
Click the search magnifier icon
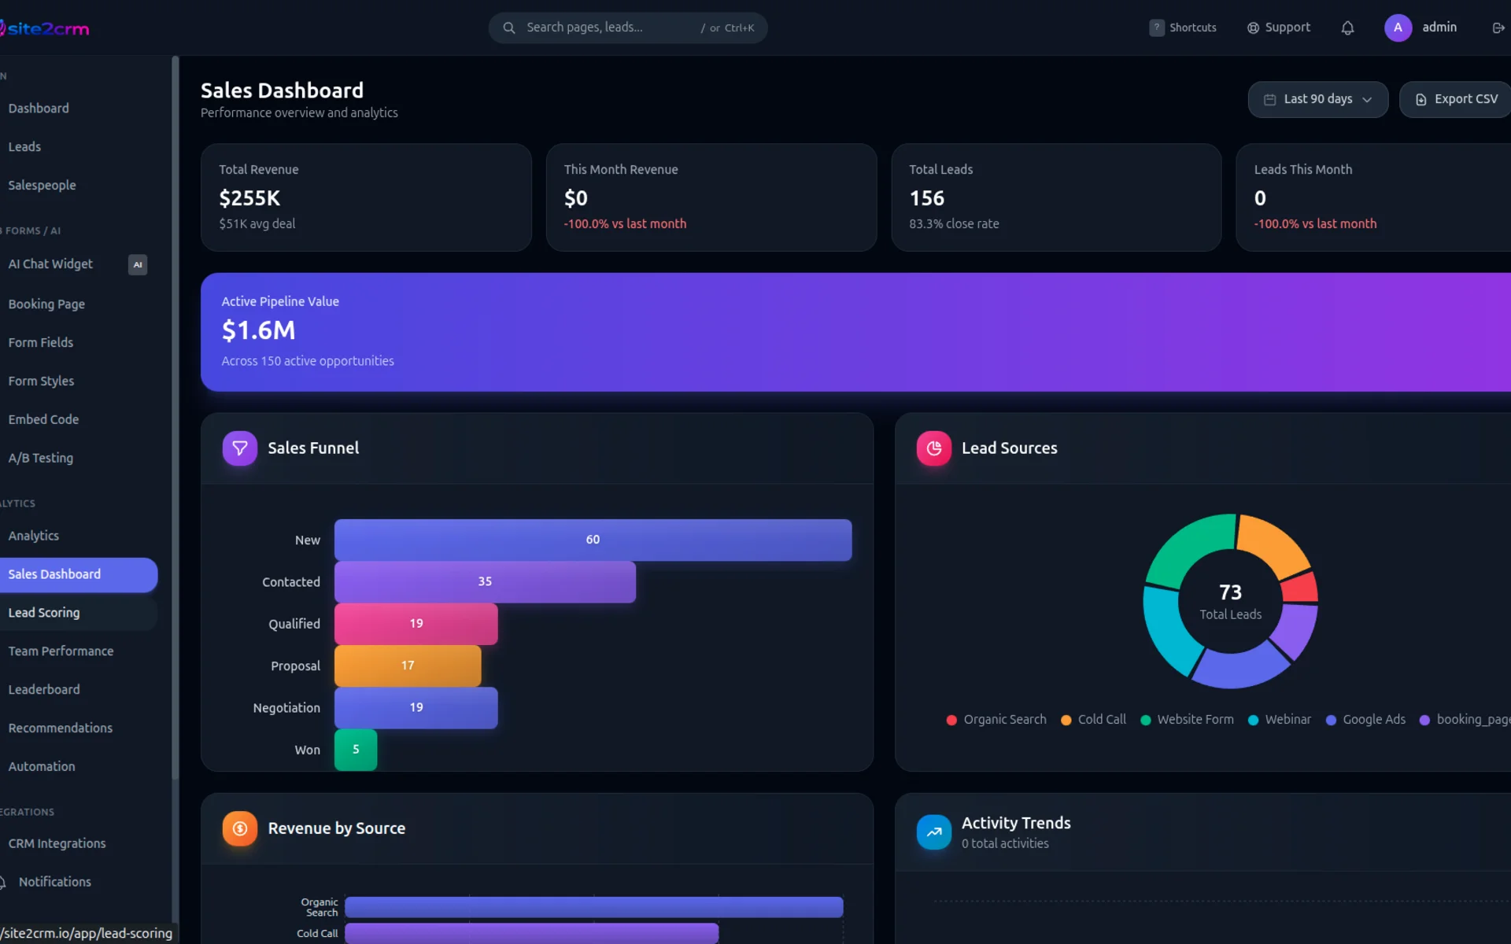pyautogui.click(x=510, y=28)
